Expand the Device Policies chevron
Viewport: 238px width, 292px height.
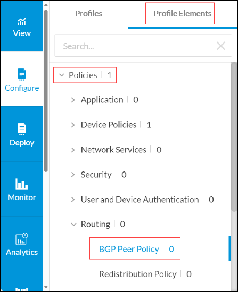coord(73,125)
